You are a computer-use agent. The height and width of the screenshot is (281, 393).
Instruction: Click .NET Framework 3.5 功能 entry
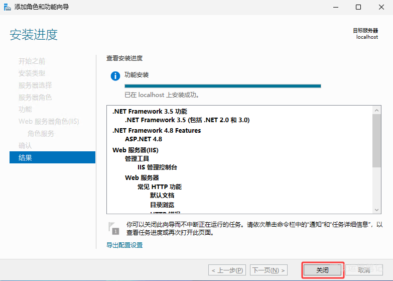(150, 111)
